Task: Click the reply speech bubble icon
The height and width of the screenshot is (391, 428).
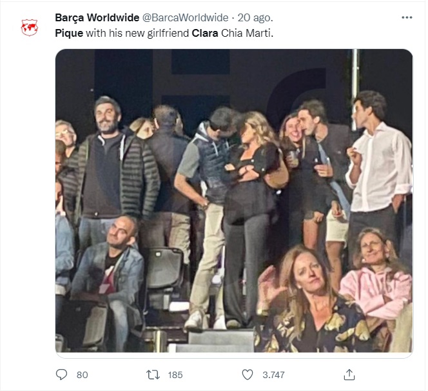Action: 62,374
